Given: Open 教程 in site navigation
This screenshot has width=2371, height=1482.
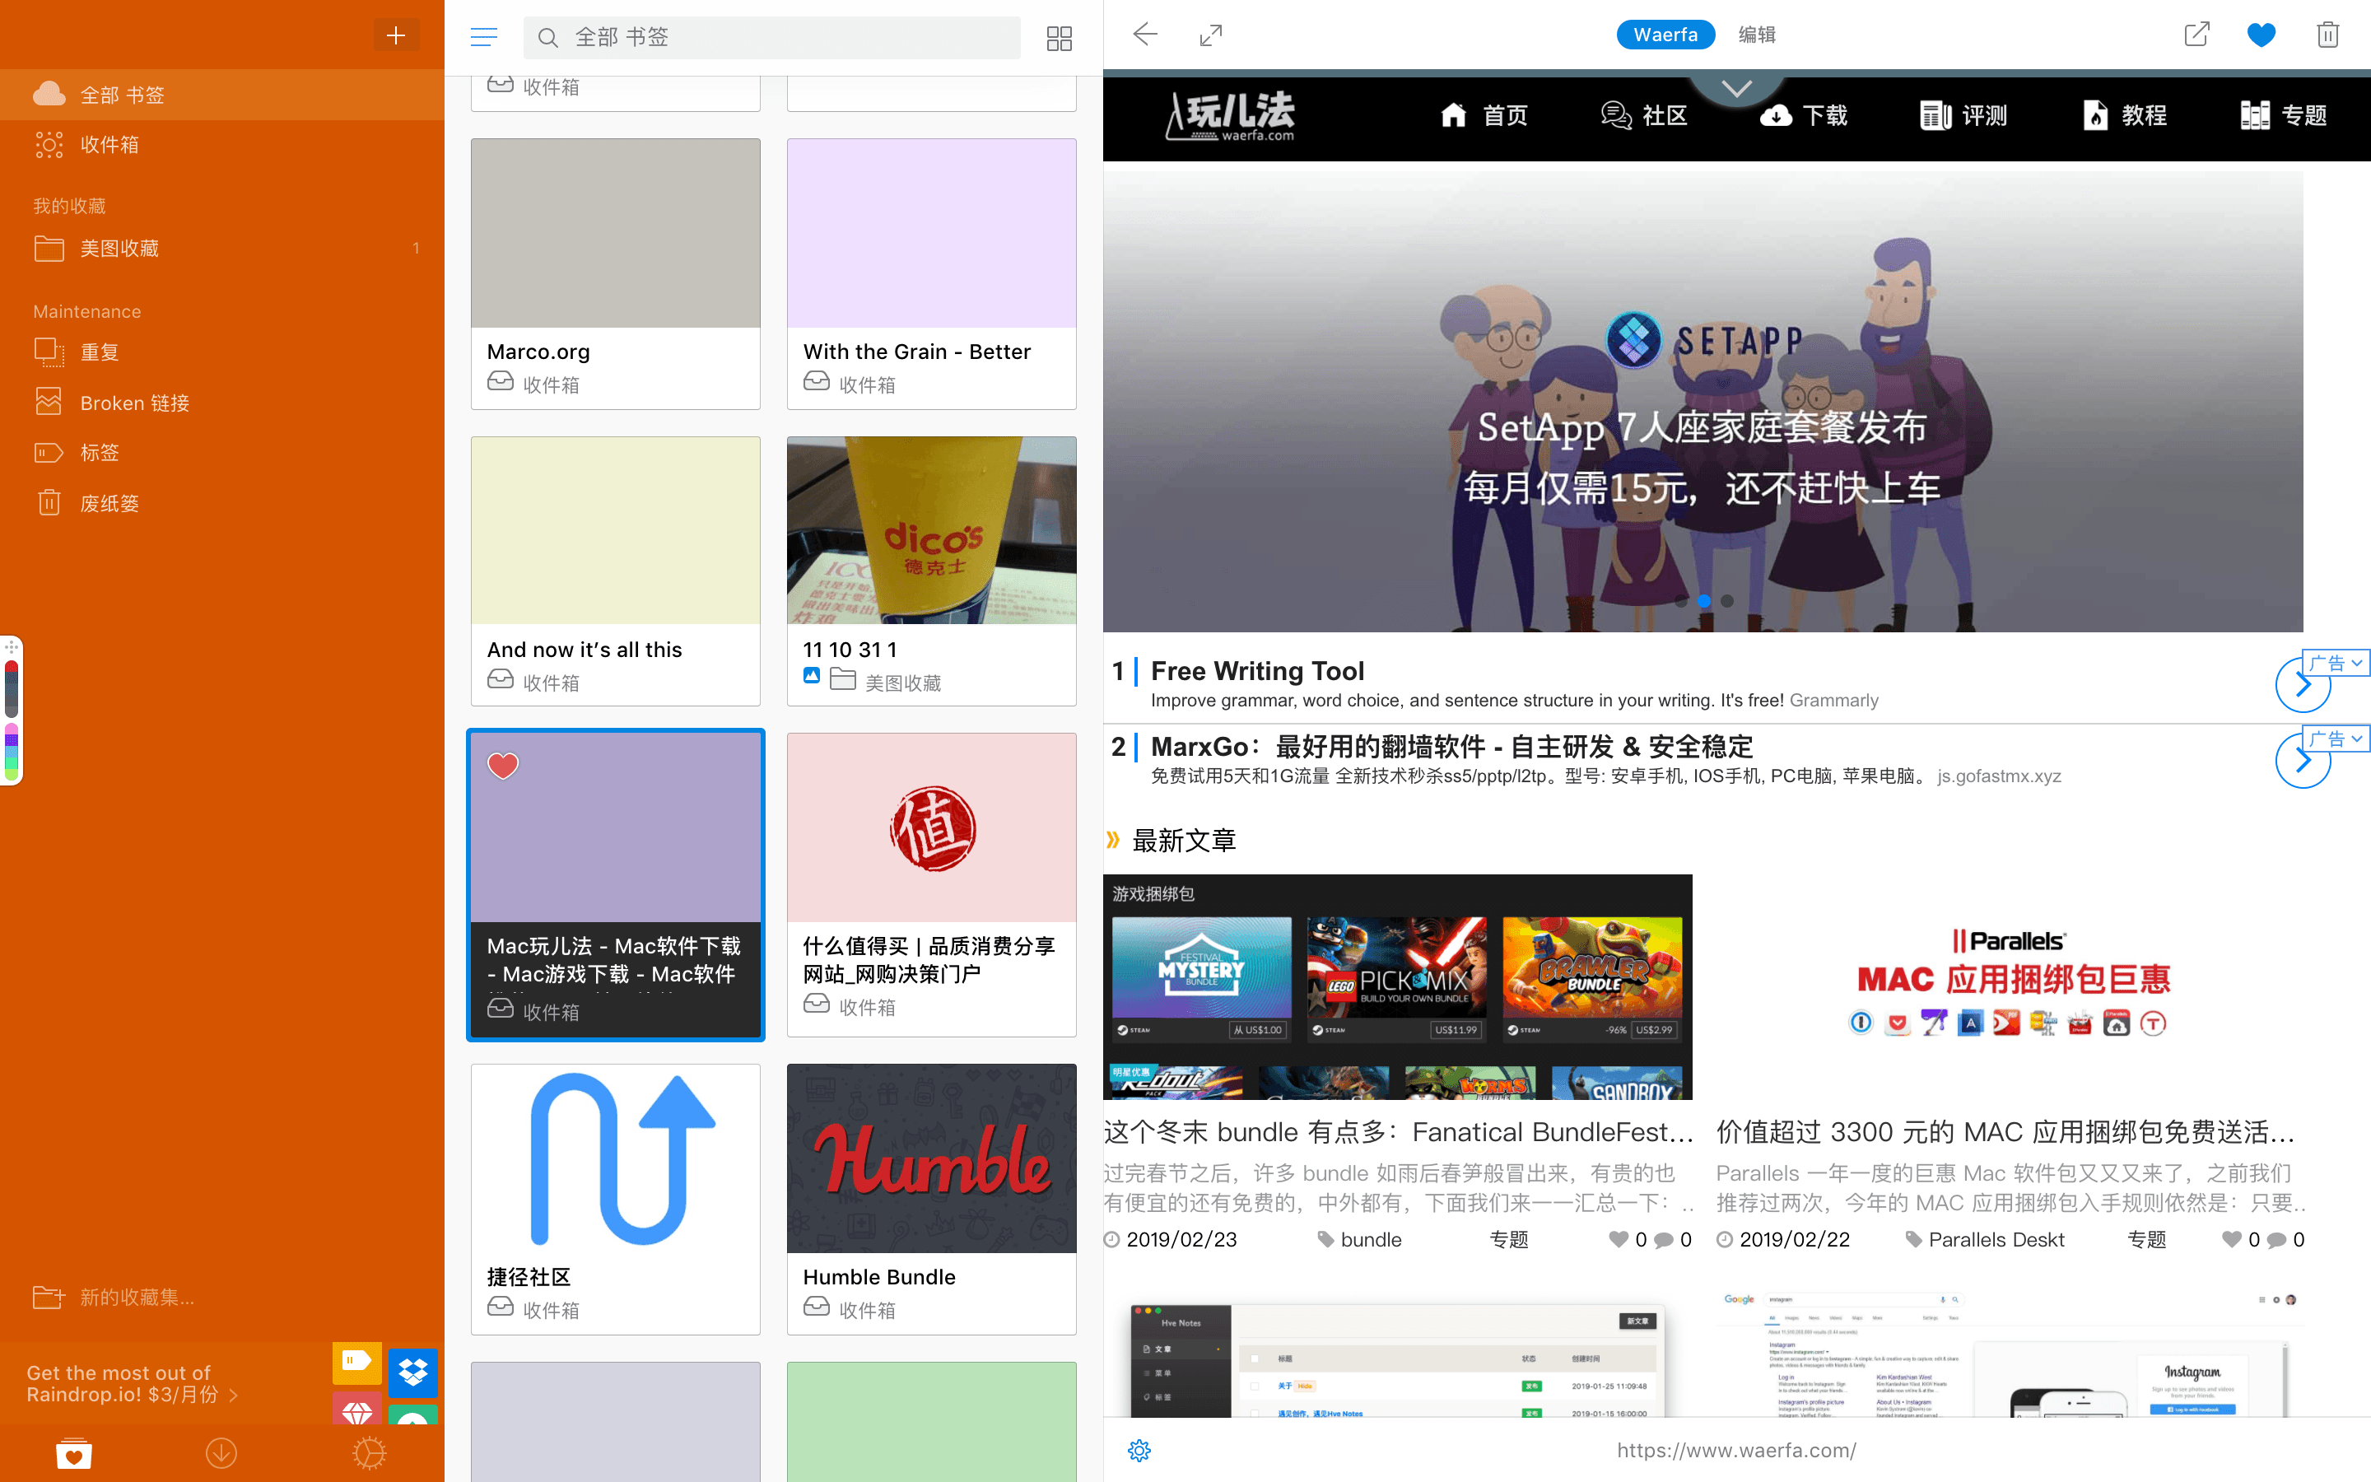Looking at the screenshot, I should [2123, 115].
